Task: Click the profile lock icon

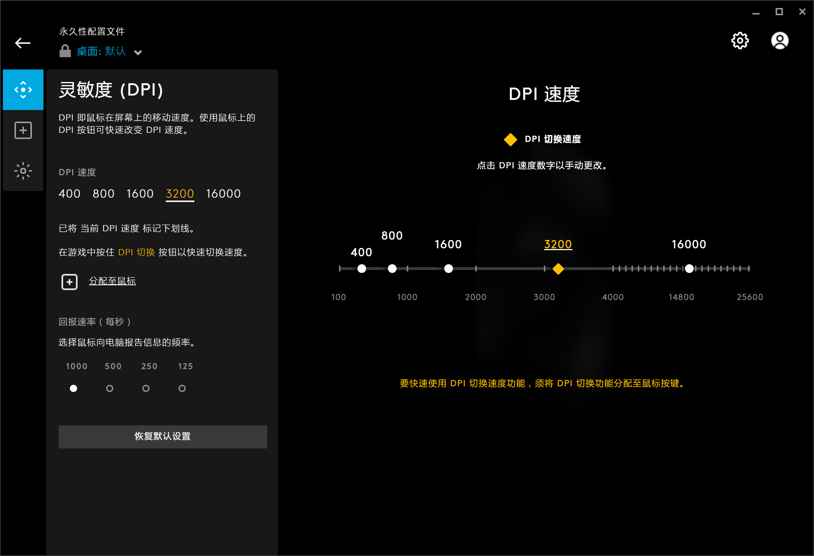Action: [x=65, y=51]
